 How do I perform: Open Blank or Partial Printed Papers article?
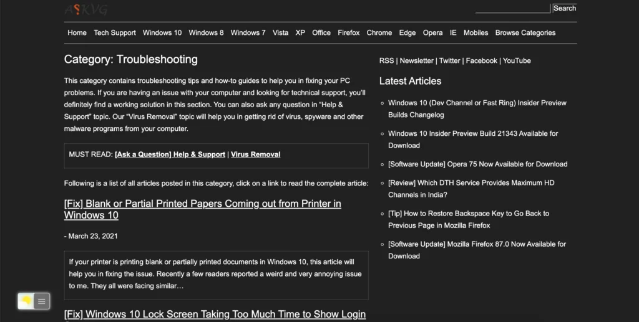[203, 209]
